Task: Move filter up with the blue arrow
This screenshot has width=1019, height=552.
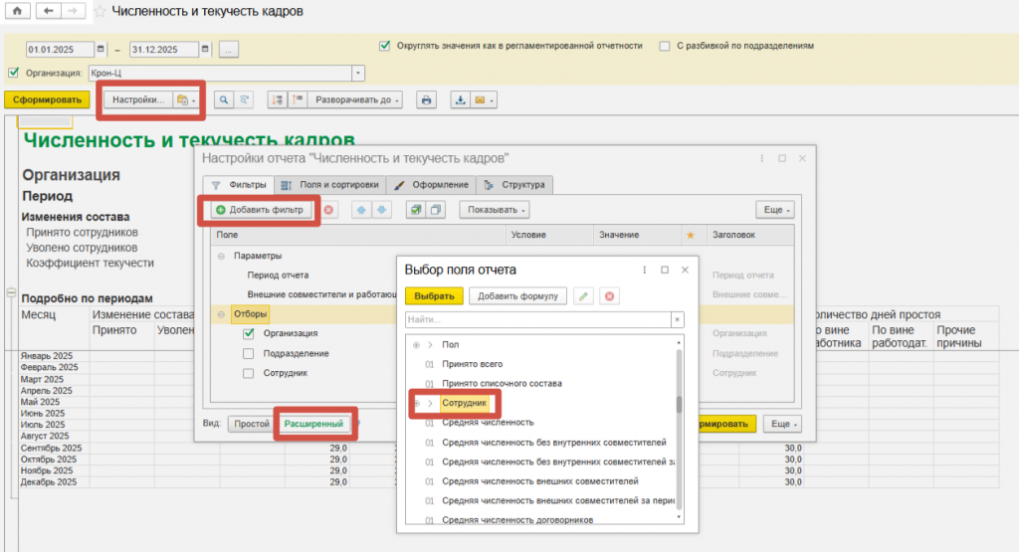Action: click(362, 210)
